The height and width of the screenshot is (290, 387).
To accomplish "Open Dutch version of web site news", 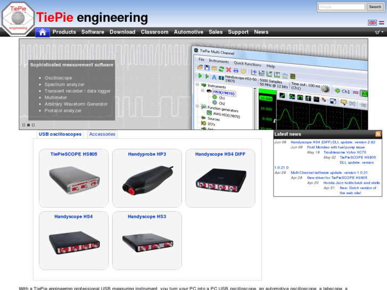I will (358, 190).
